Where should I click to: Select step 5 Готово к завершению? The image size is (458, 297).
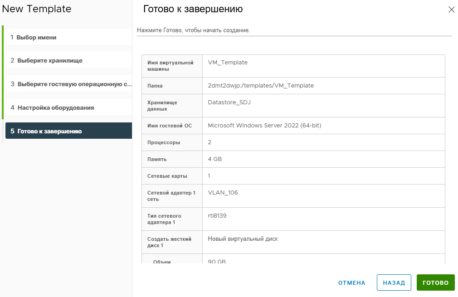68,131
